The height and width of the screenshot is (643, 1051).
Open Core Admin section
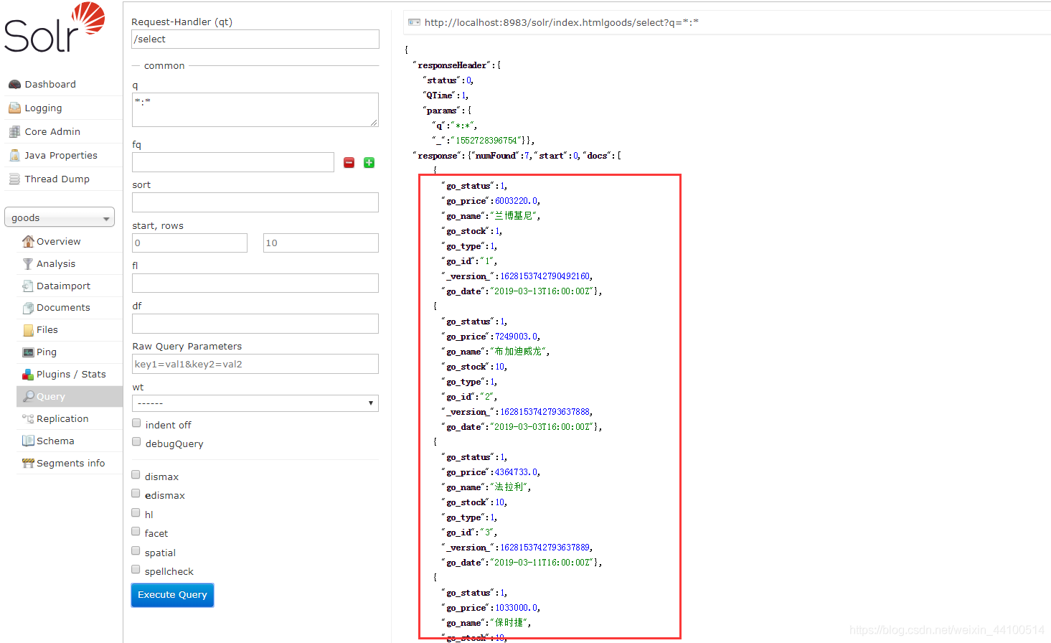pyautogui.click(x=52, y=132)
